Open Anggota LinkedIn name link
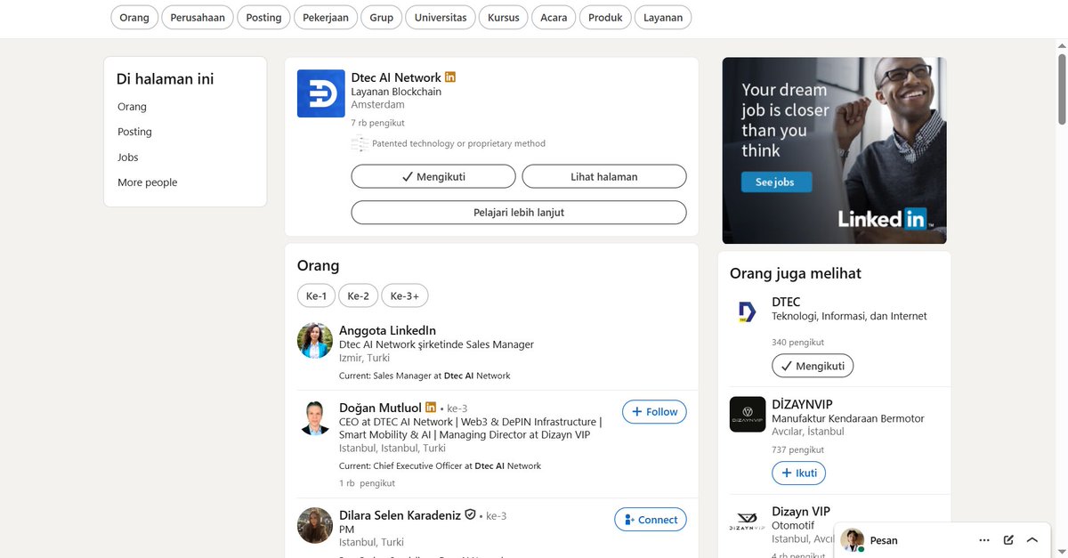 (x=387, y=330)
